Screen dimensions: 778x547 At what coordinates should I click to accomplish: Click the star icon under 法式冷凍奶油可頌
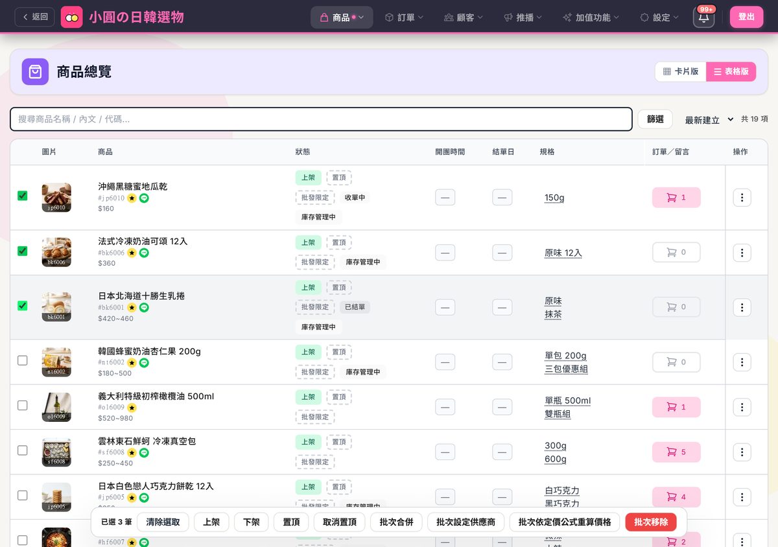[x=132, y=253]
